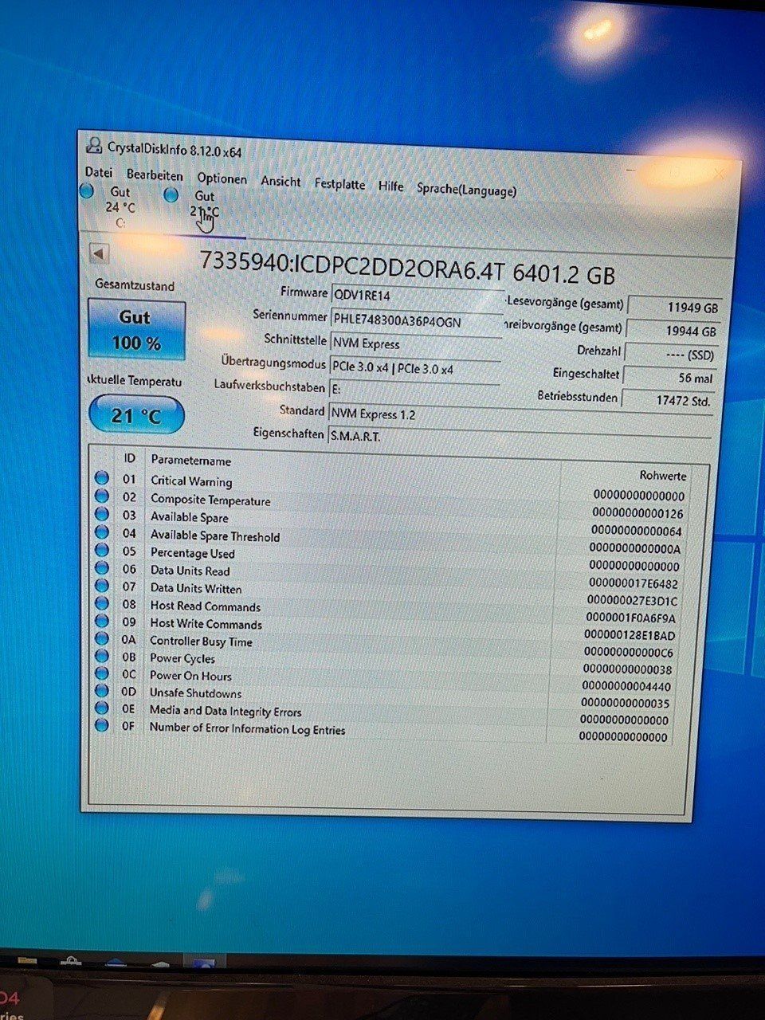This screenshot has width=765, height=1020.
Task: Click the Laufwerksbuchstaben field E:
Action: 414,390
